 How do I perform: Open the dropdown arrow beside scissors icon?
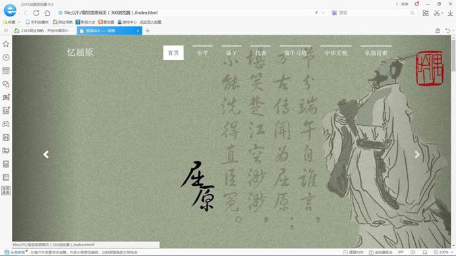(442, 13)
